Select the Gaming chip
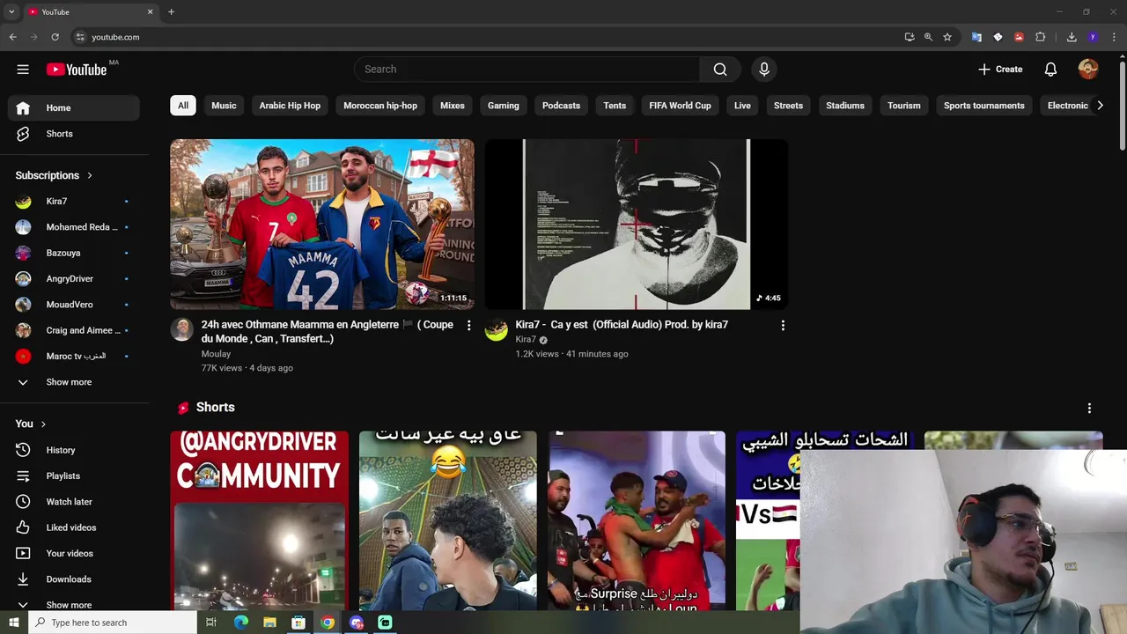 (504, 106)
